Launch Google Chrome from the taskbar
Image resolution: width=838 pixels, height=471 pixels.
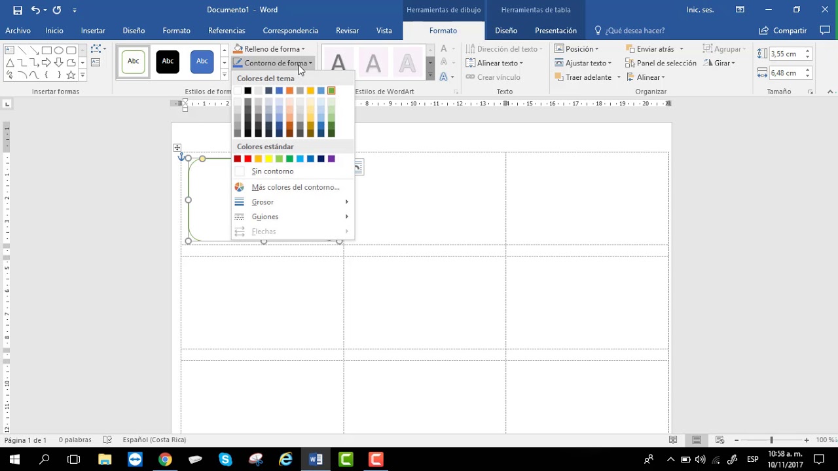(x=165, y=459)
